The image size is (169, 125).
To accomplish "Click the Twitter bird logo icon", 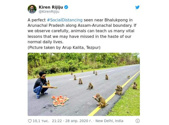I will [x=138, y=7].
